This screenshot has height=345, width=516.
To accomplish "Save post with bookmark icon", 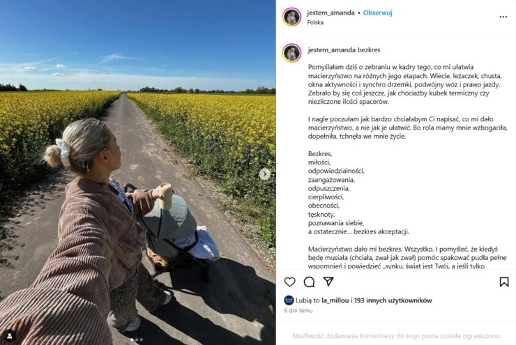I will [504, 282].
